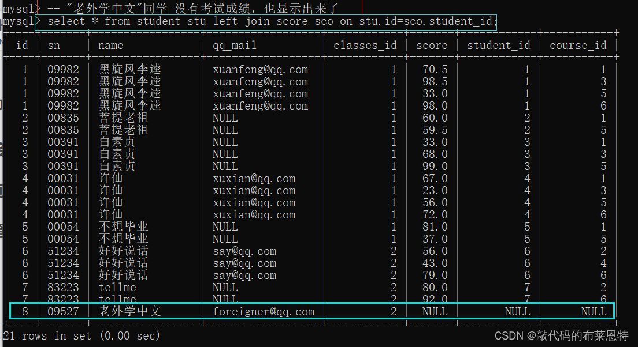This screenshot has height=347, width=638.
Task: Select the "course_id" column header
Action: [x=578, y=46]
